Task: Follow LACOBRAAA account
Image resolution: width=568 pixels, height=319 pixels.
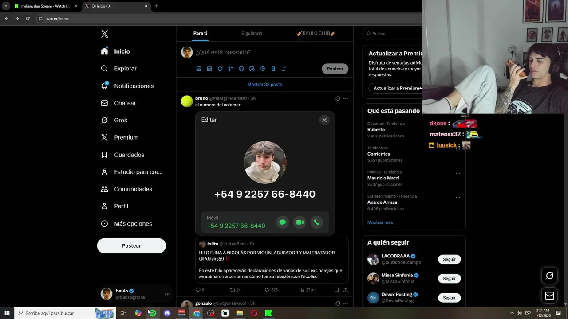Action: (449, 259)
